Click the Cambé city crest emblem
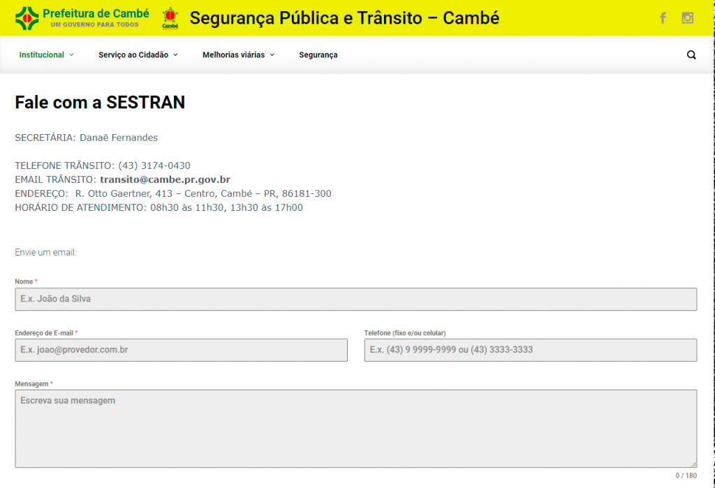Screen dimensions: 715x488 pos(170,18)
